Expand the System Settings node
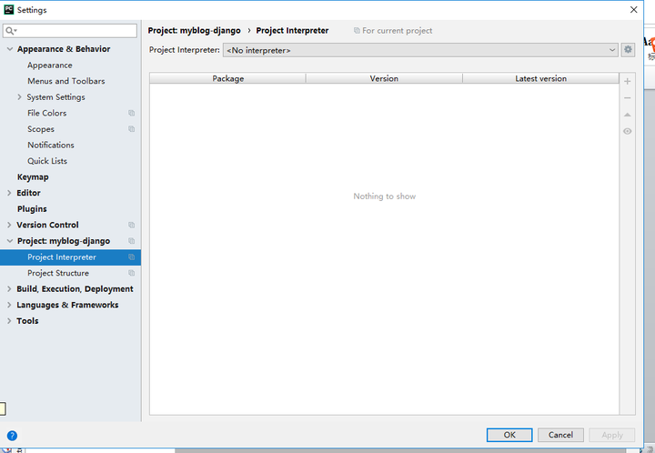Image resolution: width=655 pixels, height=453 pixels. 19,96
